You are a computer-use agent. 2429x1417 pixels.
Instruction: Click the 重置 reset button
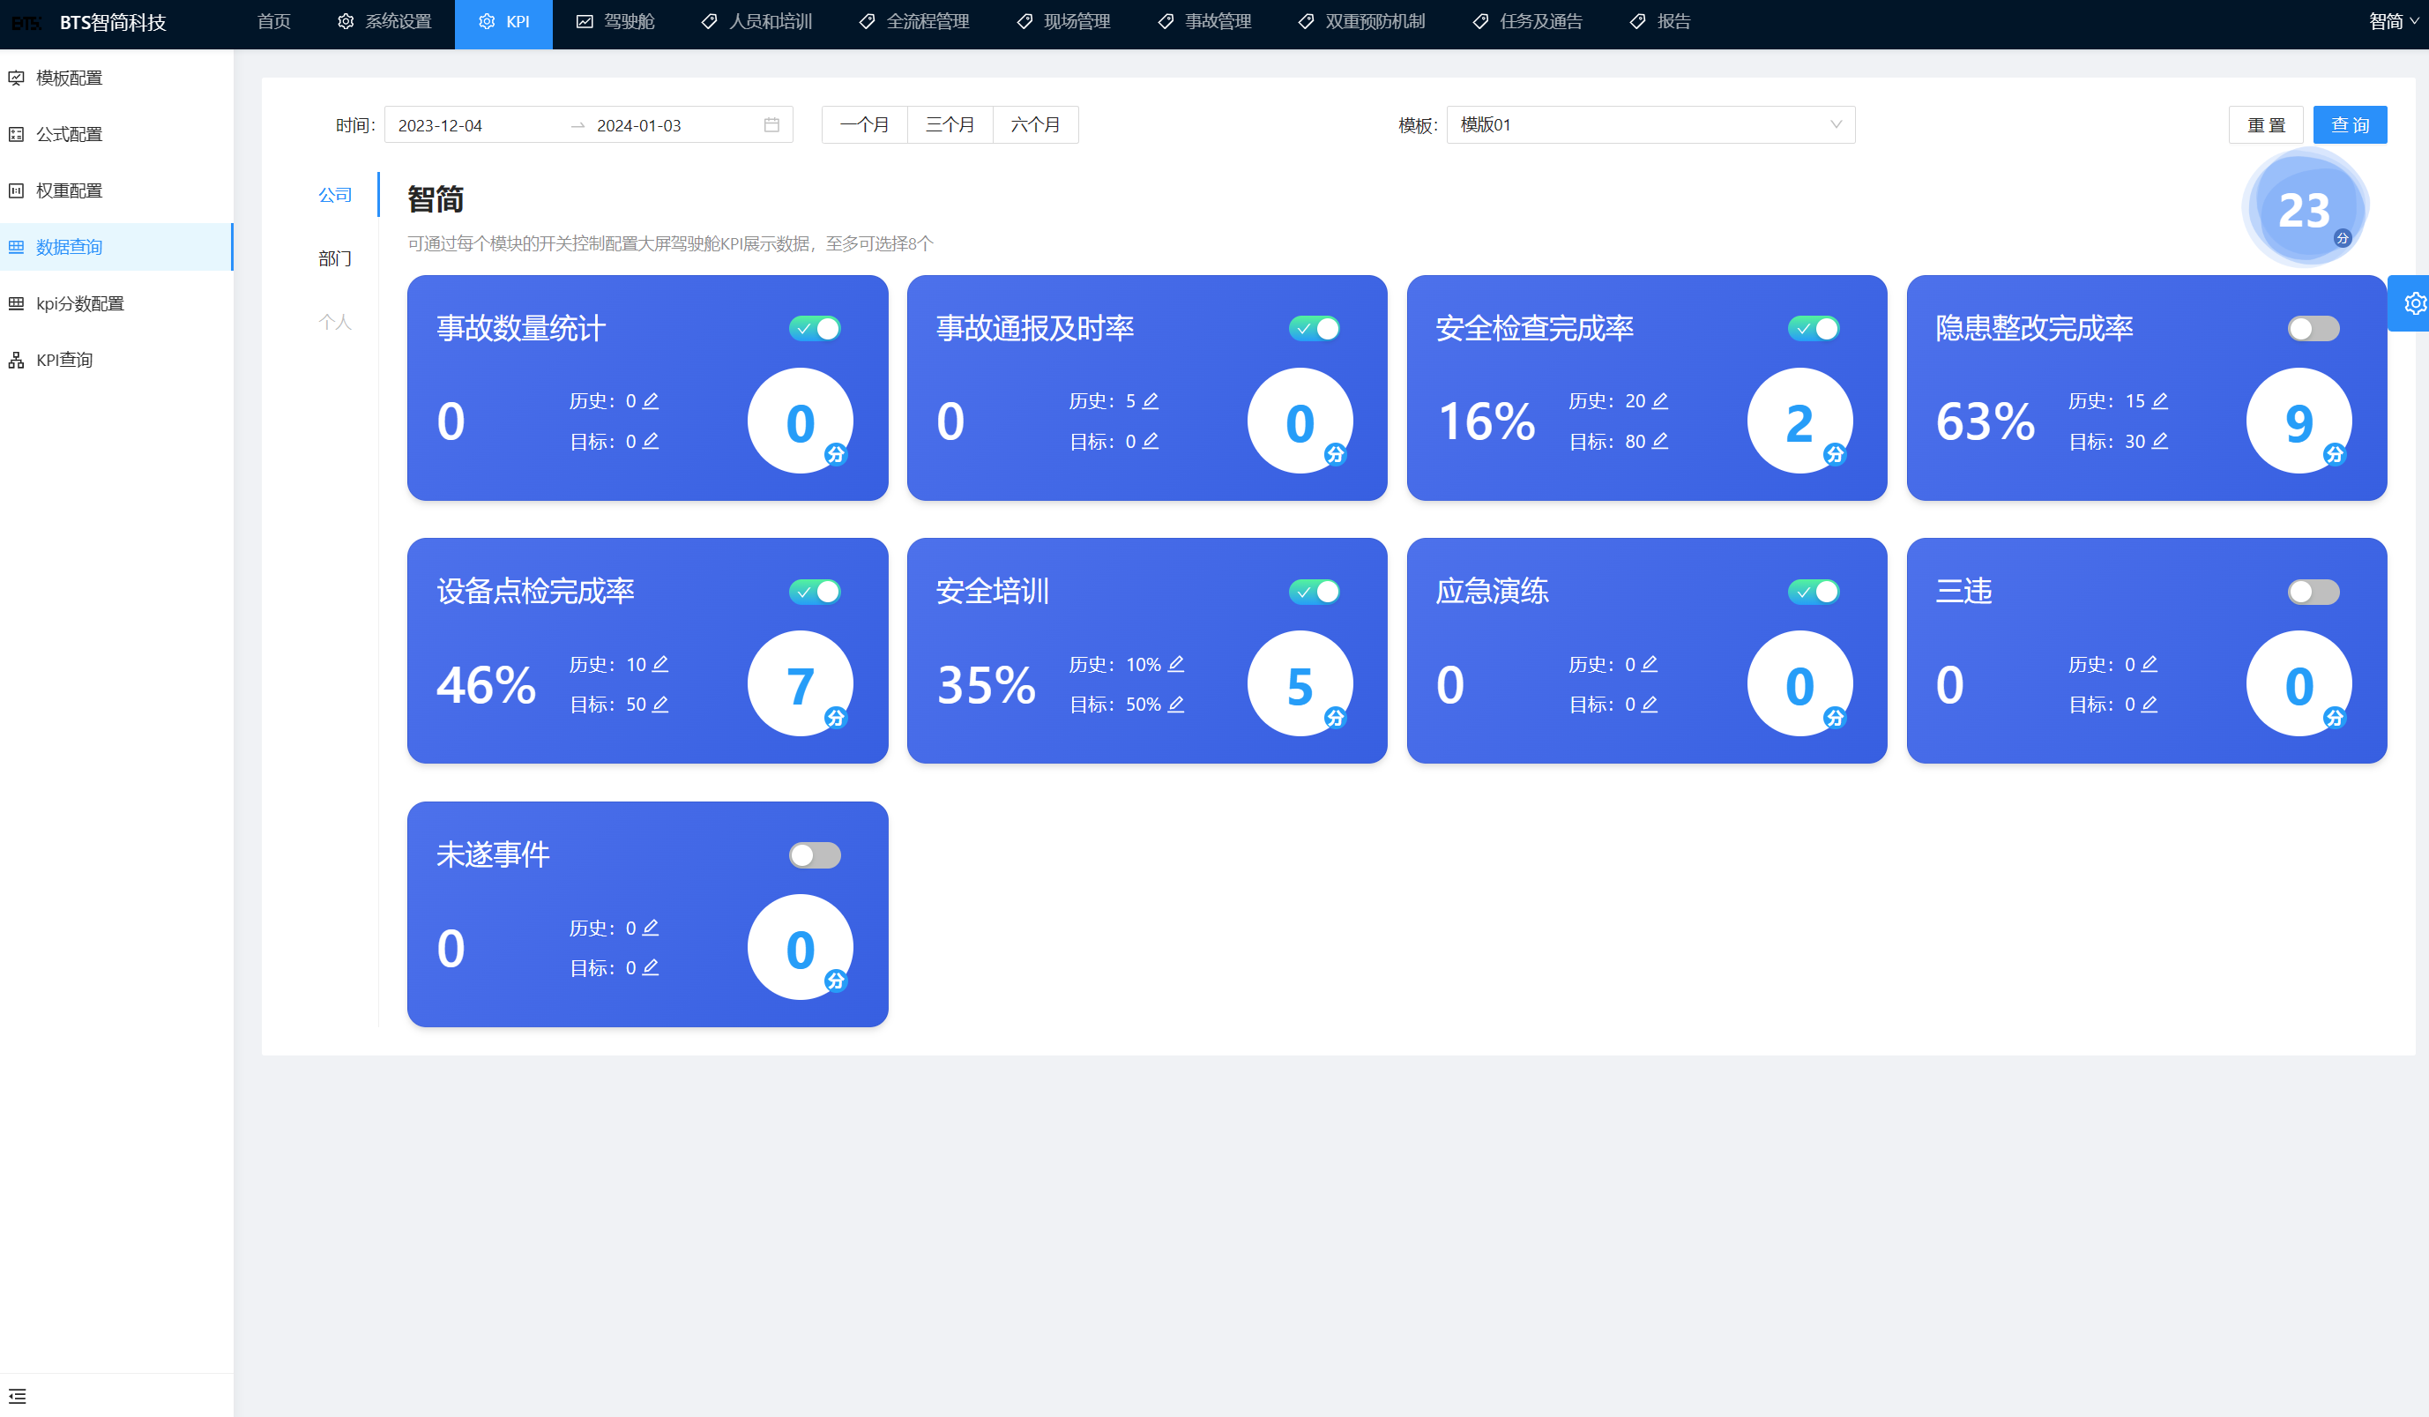coord(2266,125)
